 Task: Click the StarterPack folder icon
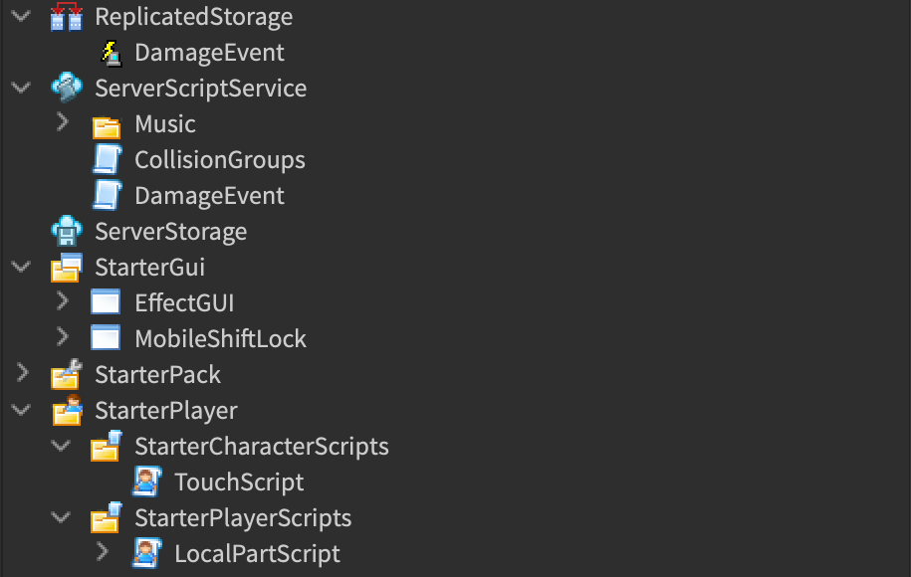(67, 375)
